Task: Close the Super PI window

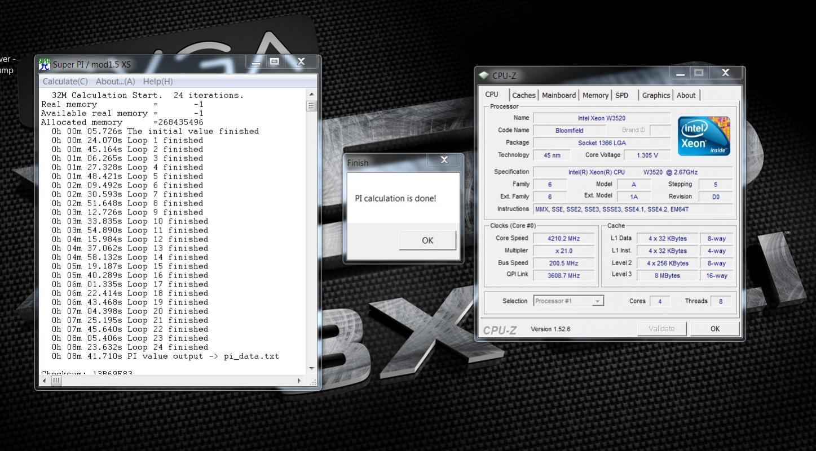Action: [301, 62]
